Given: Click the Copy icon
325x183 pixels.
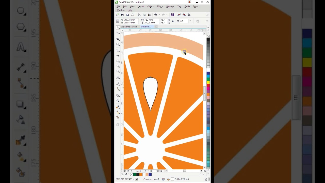Looking at the screenshot, I should pos(144,15).
